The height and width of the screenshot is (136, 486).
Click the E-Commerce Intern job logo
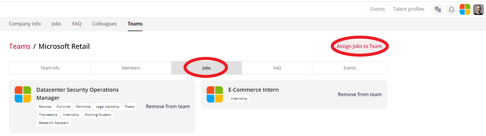point(215,94)
